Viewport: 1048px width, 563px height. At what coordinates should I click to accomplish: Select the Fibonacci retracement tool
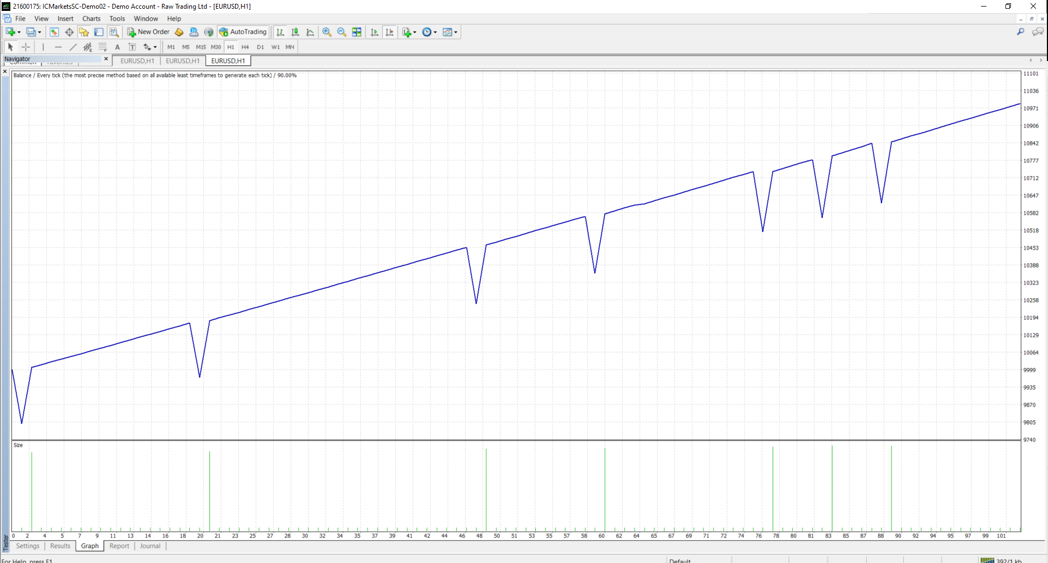tap(103, 47)
